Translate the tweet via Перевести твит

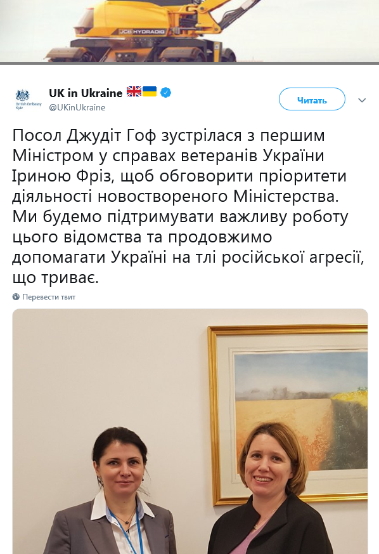coord(49,297)
